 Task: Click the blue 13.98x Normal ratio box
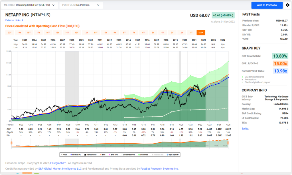point(281,71)
